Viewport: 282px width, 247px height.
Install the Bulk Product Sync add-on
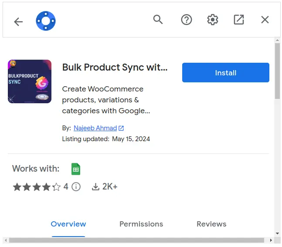(225, 72)
